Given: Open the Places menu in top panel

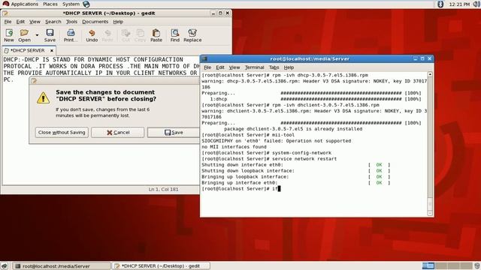Looking at the screenshot, I should click(50, 4).
